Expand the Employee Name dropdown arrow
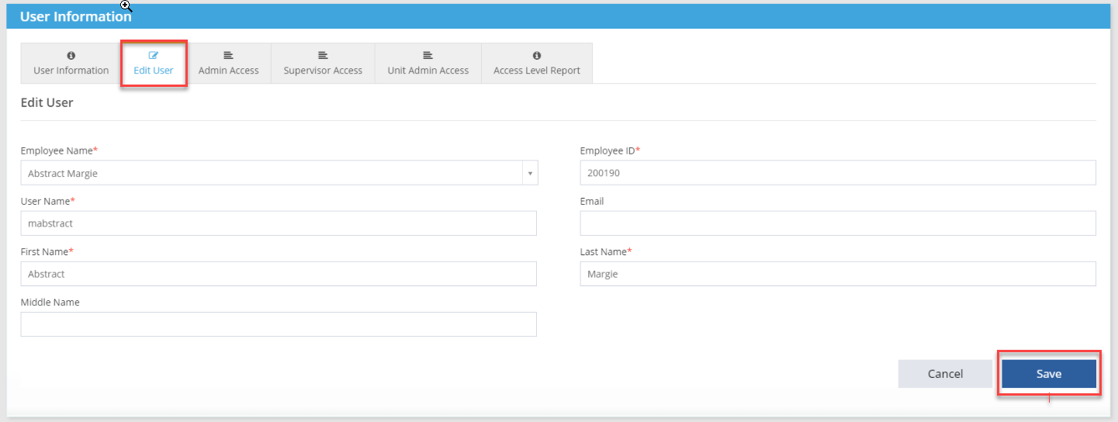The height and width of the screenshot is (422, 1118). [x=530, y=174]
